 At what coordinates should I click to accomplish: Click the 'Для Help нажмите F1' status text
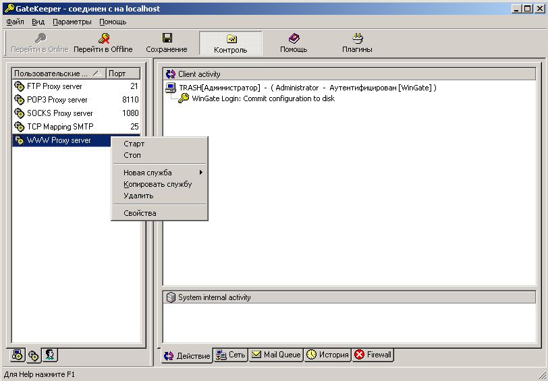pos(40,375)
